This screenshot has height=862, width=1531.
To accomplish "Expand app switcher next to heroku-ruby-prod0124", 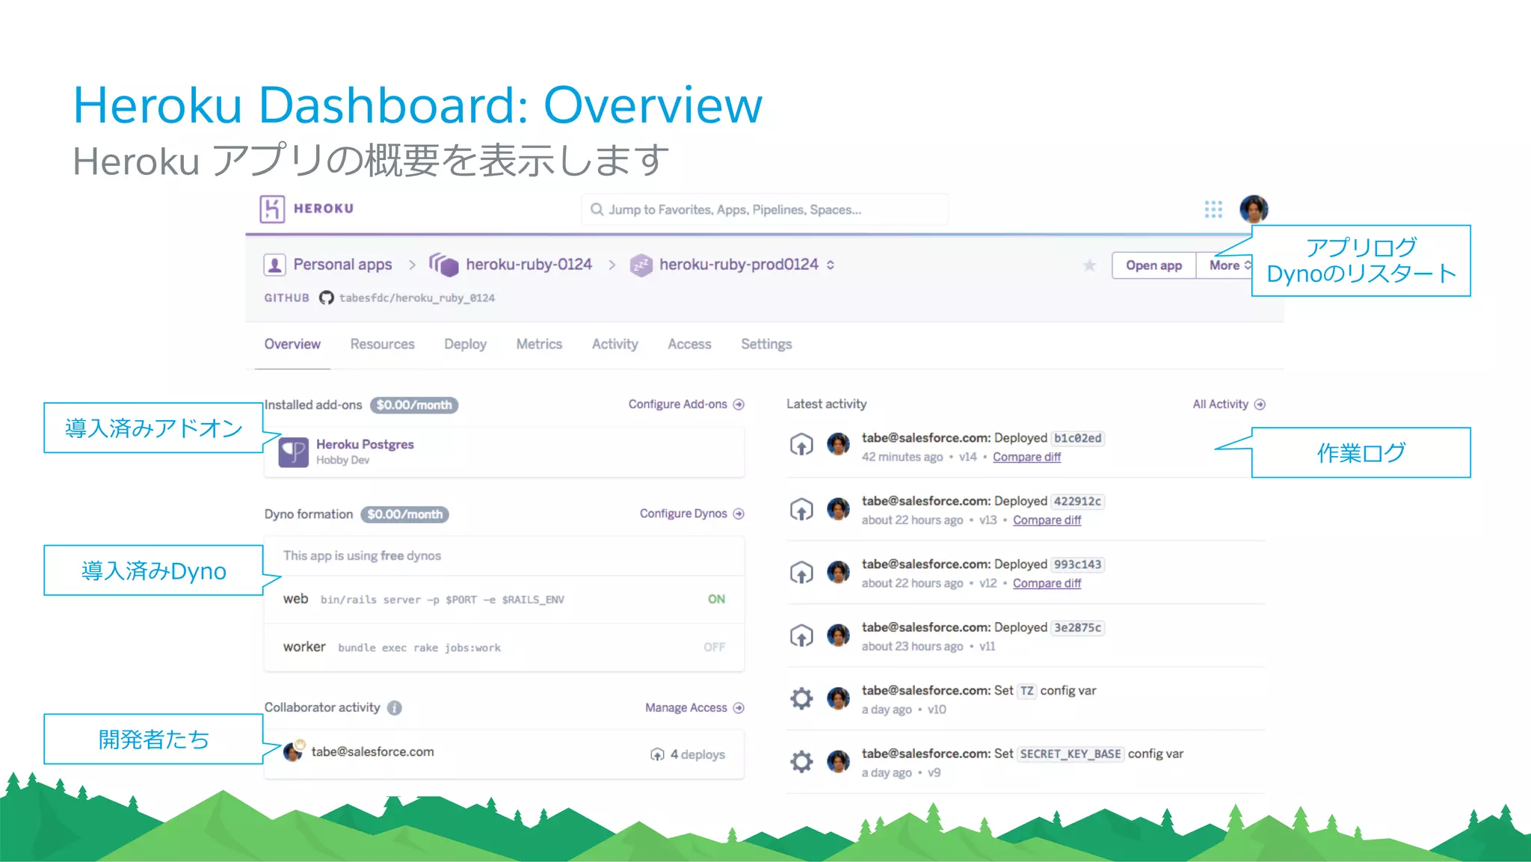I will (x=831, y=265).
